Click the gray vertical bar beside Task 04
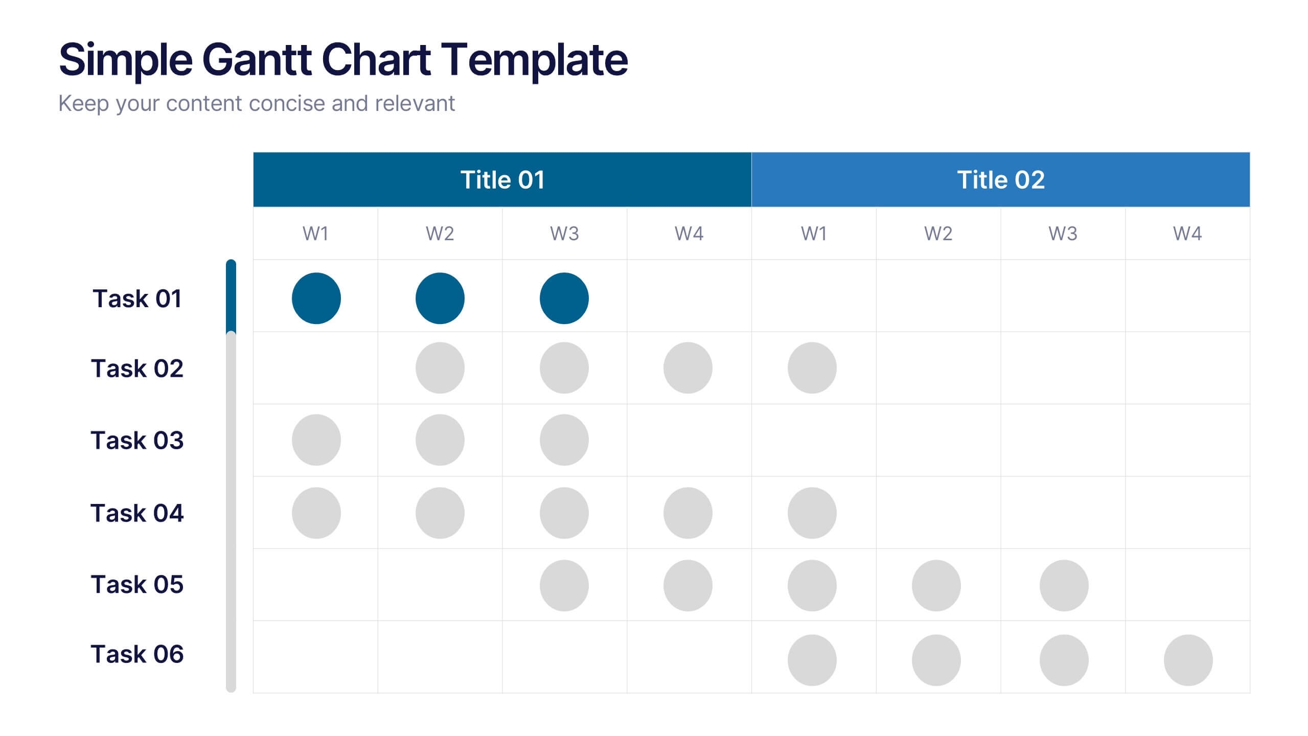The height and width of the screenshot is (736, 1308). [x=231, y=513]
